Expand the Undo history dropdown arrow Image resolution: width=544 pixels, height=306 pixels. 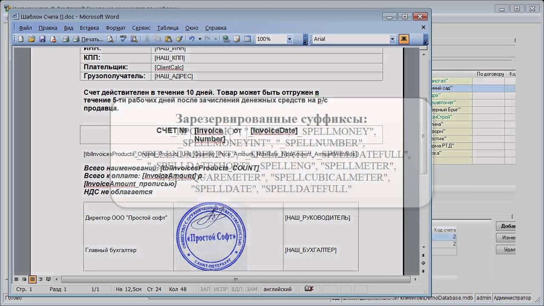click(199, 39)
